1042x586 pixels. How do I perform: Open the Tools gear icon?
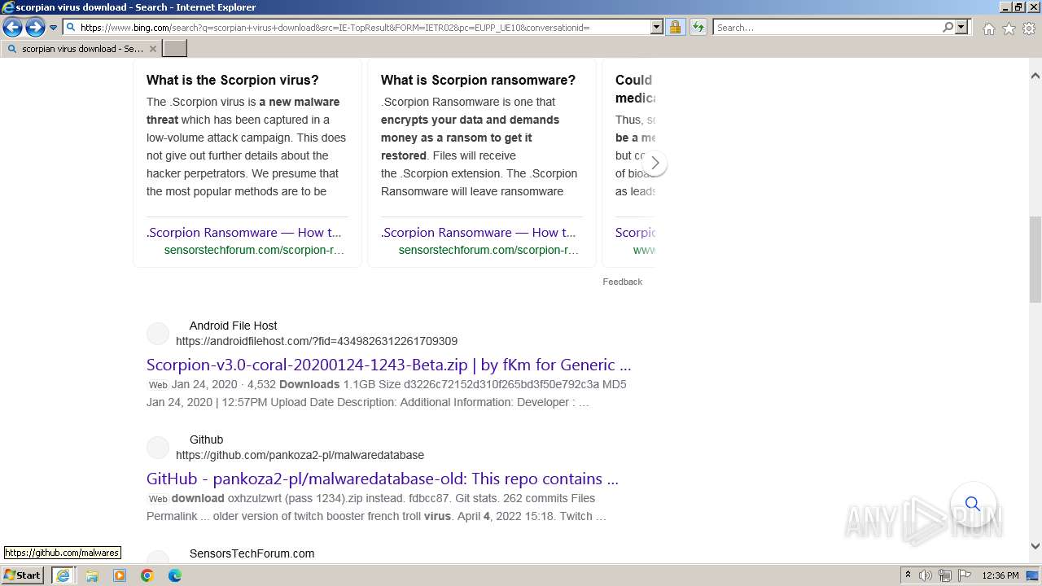point(1029,28)
